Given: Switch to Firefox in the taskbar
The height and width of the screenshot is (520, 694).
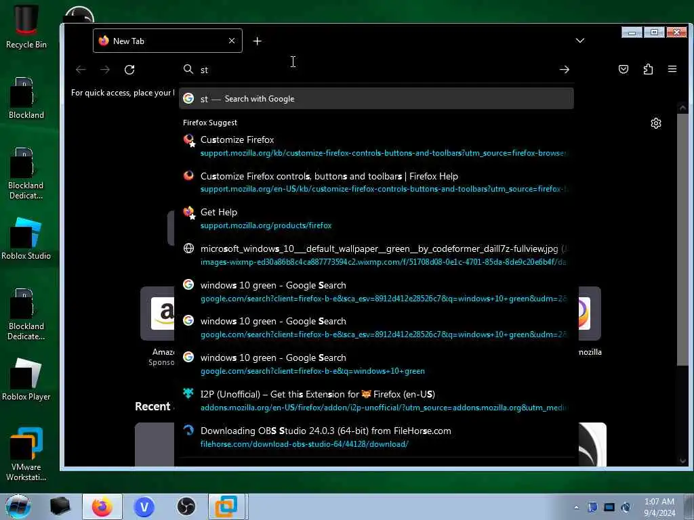Looking at the screenshot, I should 102,506.
